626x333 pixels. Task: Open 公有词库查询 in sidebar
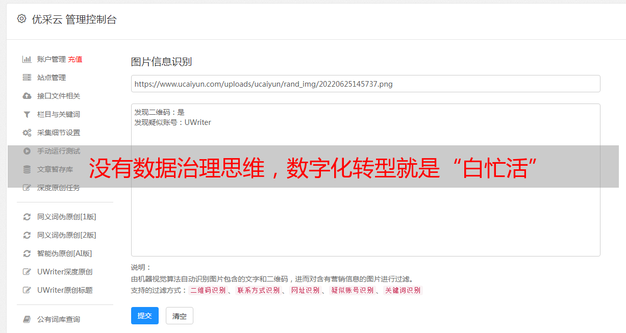pos(59,319)
